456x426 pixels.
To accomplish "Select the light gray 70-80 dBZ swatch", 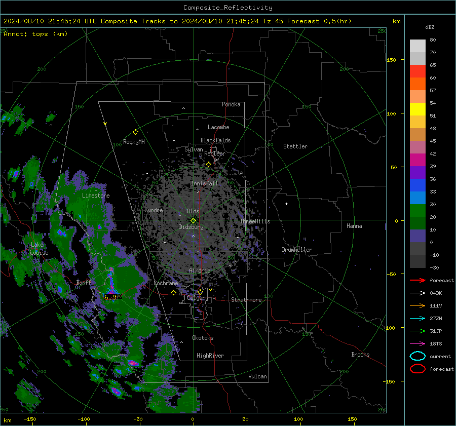I will tap(417, 46).
